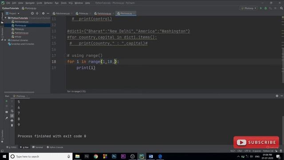Open Run tool window button at bottom
Viewport: 284px width, 160px height.
24,147
